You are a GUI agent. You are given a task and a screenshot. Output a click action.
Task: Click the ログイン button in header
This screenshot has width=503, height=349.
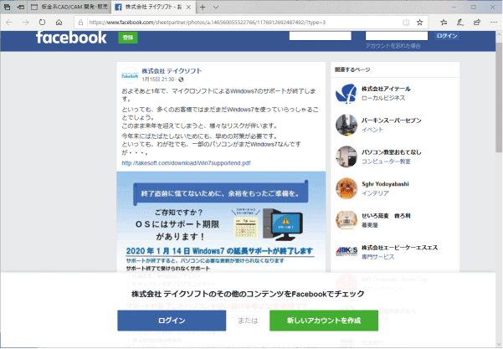pyautogui.click(x=447, y=36)
